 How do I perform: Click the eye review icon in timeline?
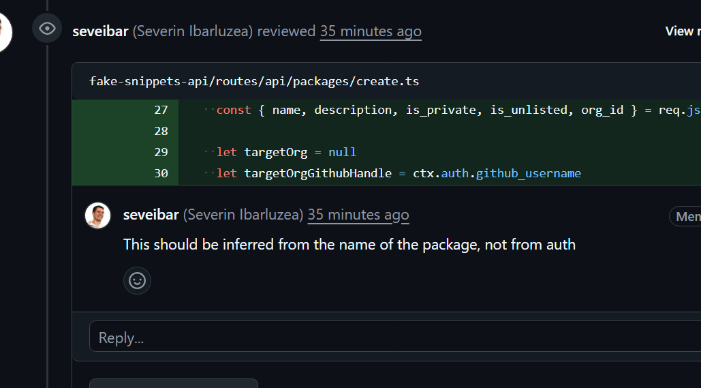point(47,29)
